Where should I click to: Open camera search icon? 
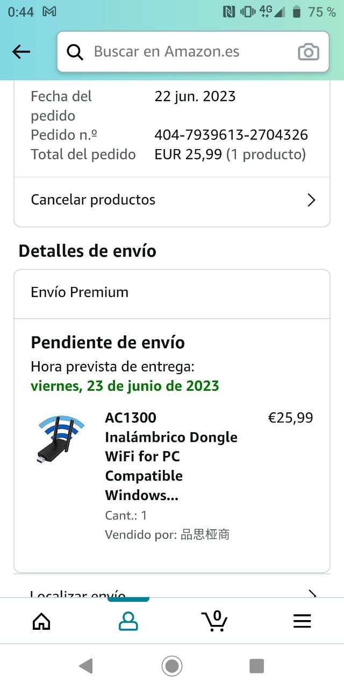(x=308, y=52)
